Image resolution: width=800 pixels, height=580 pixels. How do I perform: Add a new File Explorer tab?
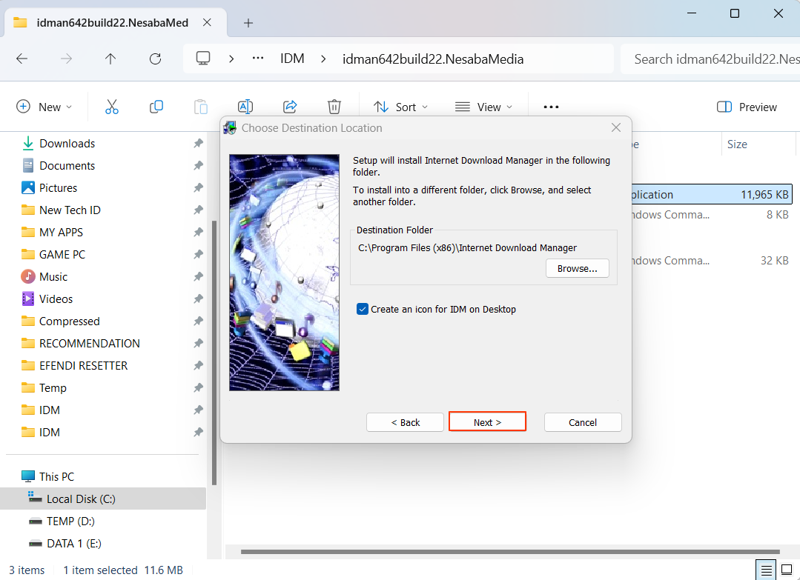click(248, 23)
